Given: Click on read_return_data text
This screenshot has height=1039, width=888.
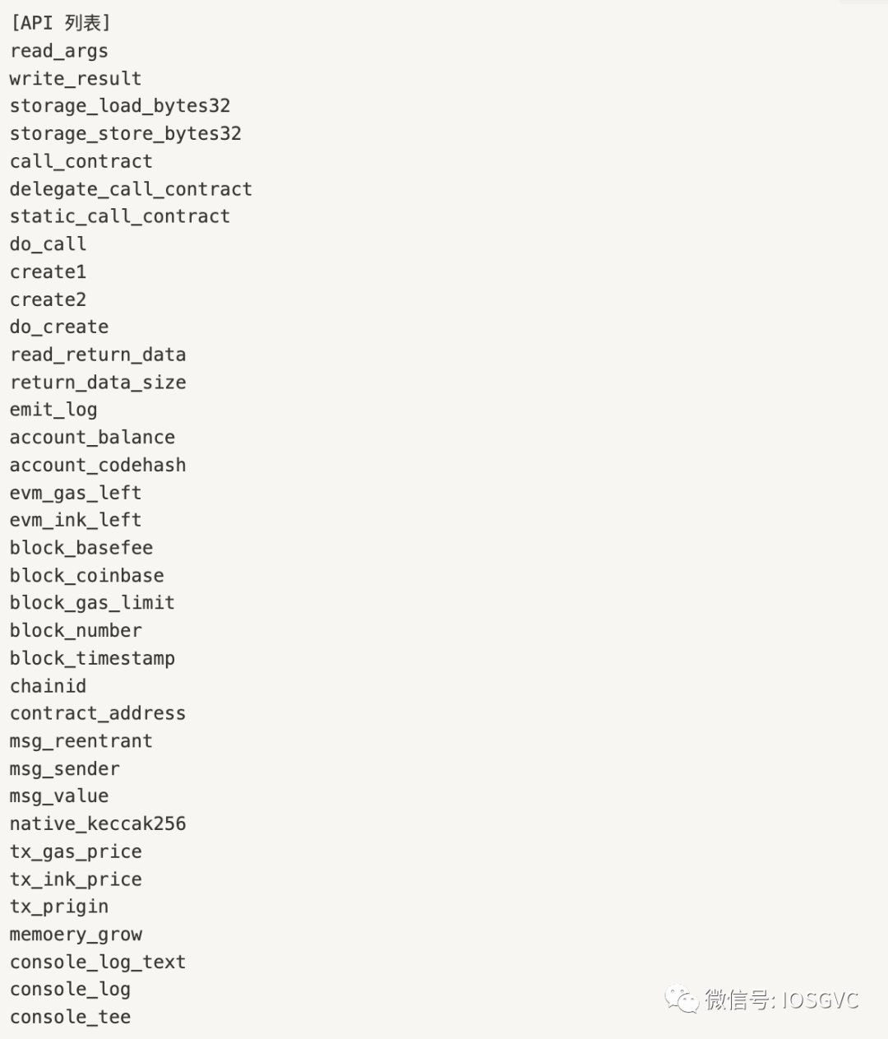Looking at the screenshot, I should click(98, 355).
